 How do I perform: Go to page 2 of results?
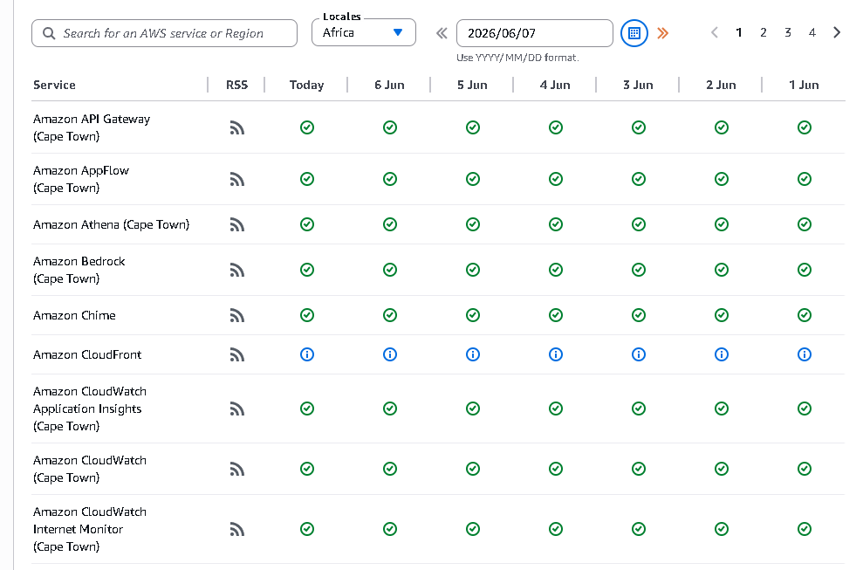tap(764, 32)
